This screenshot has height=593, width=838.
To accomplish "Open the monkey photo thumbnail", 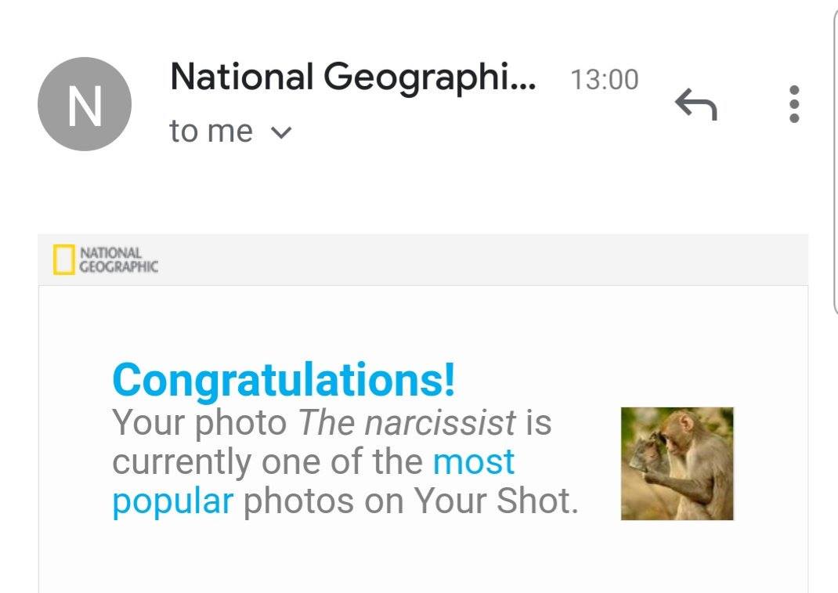I will (x=677, y=463).
